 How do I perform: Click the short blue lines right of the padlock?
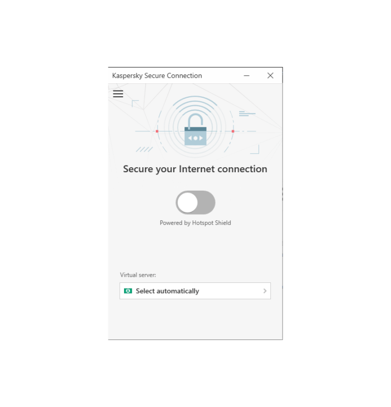[247, 113]
